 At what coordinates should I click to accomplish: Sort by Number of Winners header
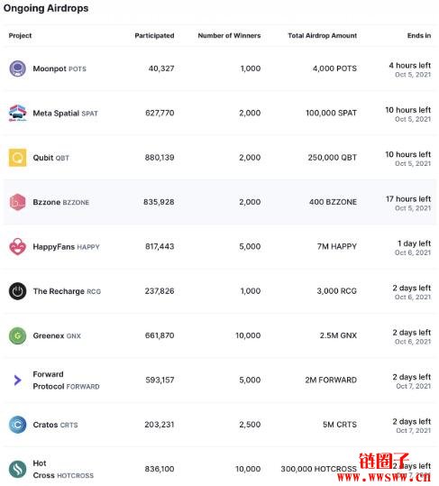pos(229,36)
